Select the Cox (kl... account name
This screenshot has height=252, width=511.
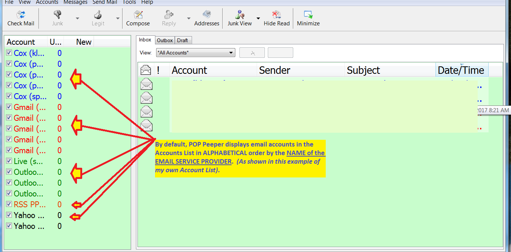pos(29,53)
